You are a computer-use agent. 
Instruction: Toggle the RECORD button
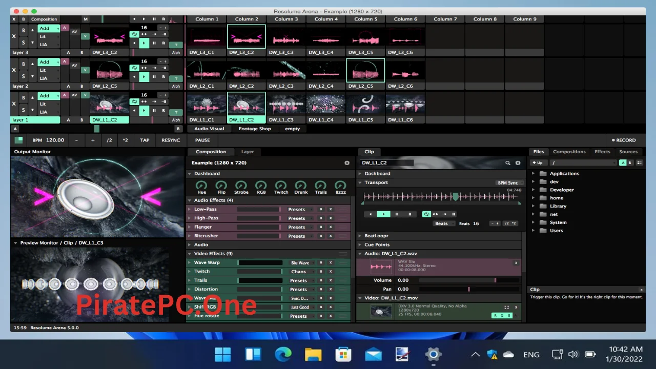point(624,140)
